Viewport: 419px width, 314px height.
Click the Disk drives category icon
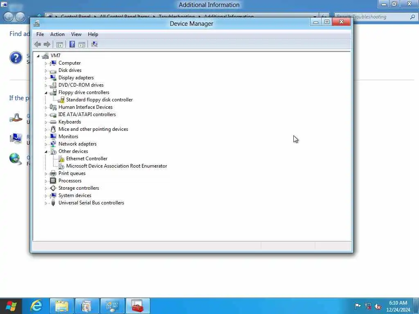point(53,70)
